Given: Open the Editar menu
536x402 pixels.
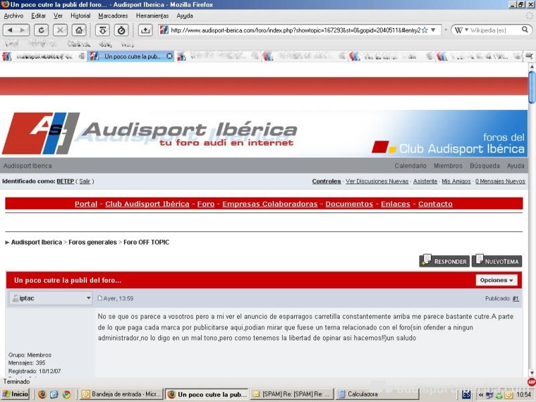Looking at the screenshot, I should pyautogui.click(x=39, y=15).
